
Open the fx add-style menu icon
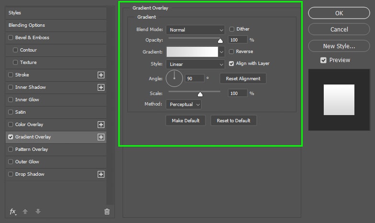pyautogui.click(x=13, y=212)
